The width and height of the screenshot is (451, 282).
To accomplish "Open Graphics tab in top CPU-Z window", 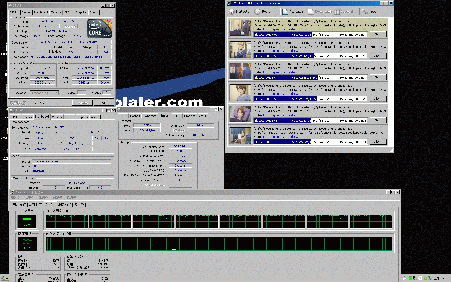I will tap(81, 12).
